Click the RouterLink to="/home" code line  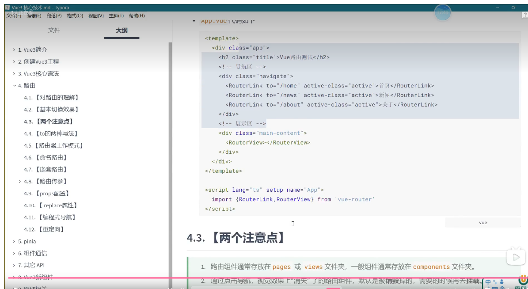[x=330, y=86]
